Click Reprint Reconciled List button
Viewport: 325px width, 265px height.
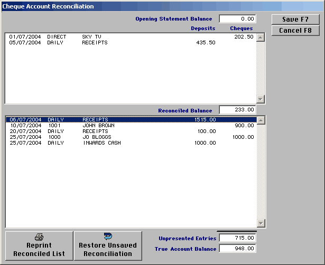[39, 246]
